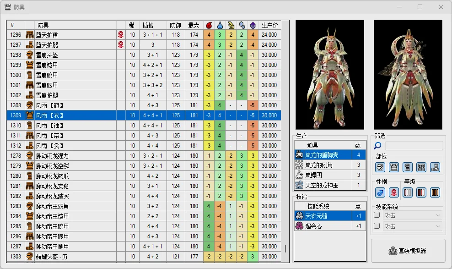Sort by dragon resistance column icon
452x269 pixels.
[x=253, y=25]
